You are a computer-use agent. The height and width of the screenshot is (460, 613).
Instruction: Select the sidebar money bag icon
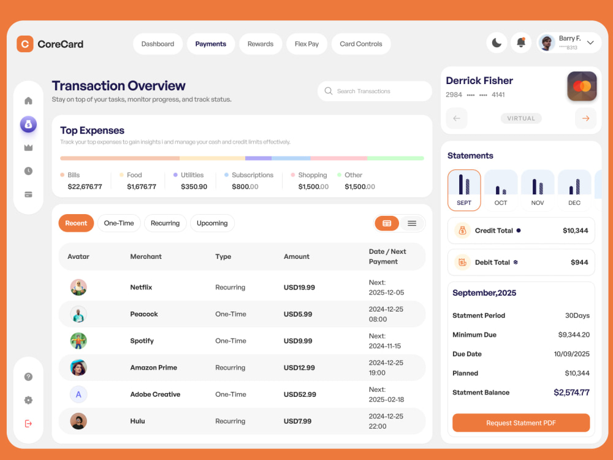[28, 125]
